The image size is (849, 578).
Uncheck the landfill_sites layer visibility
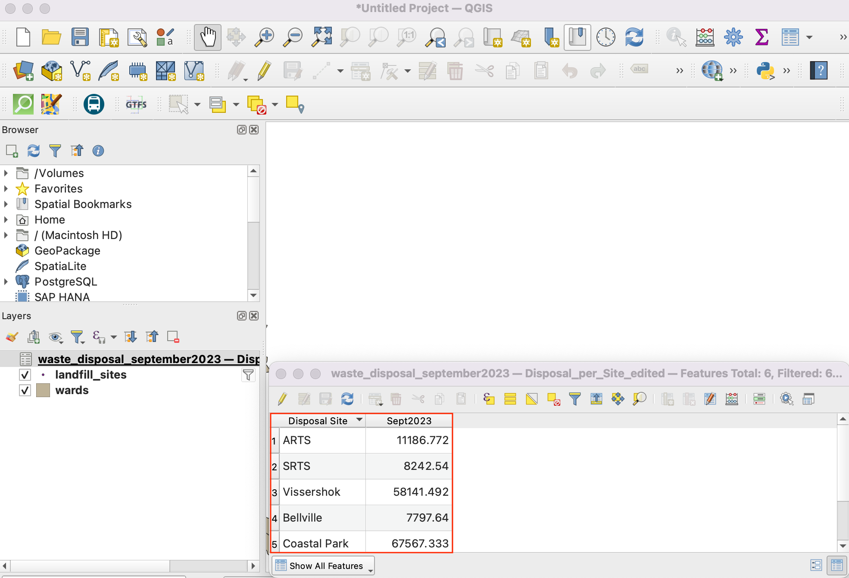pos(25,375)
